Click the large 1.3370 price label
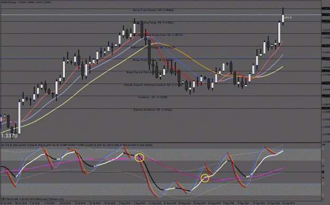Viewport: 330px width, 205px height. [x=9, y=136]
